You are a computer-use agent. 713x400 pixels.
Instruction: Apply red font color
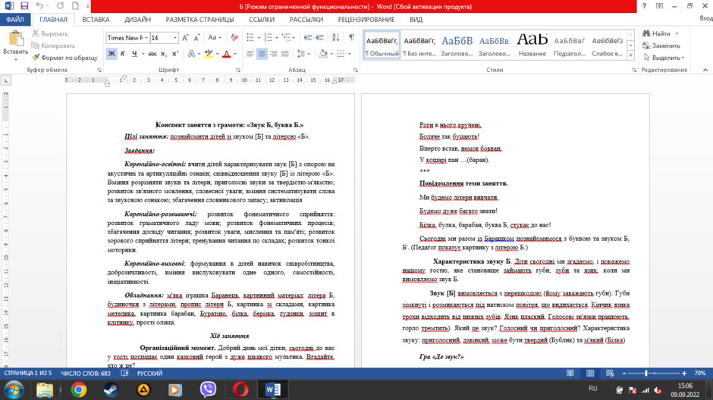point(227,54)
